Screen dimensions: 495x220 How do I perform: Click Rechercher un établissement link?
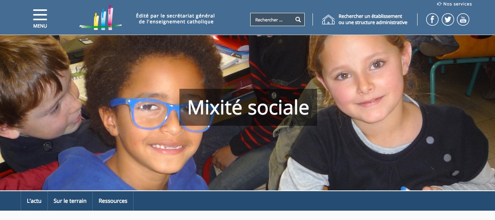[370, 16]
